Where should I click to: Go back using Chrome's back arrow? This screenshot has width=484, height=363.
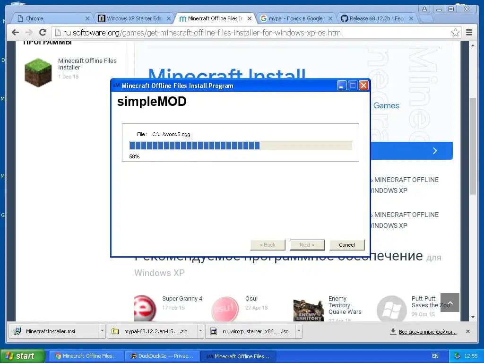(15, 33)
